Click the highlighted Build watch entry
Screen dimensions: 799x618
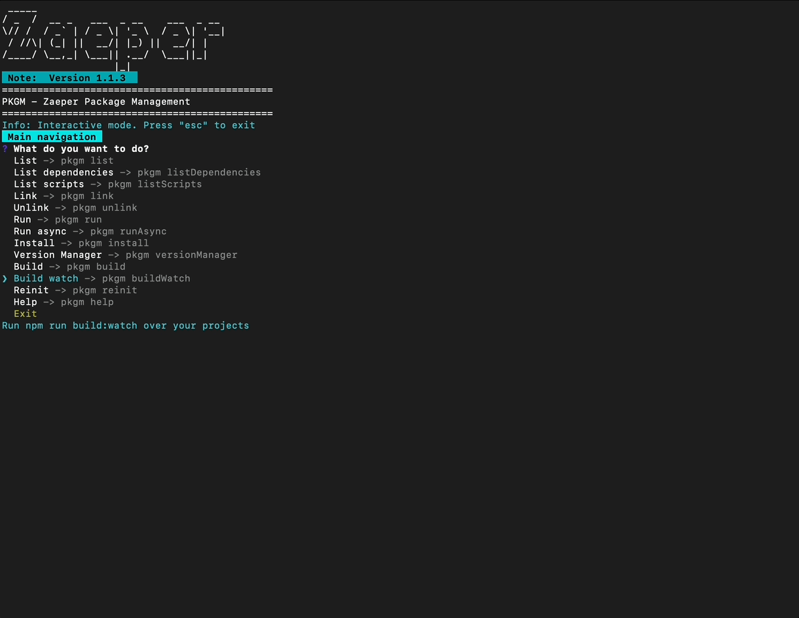[x=46, y=278]
